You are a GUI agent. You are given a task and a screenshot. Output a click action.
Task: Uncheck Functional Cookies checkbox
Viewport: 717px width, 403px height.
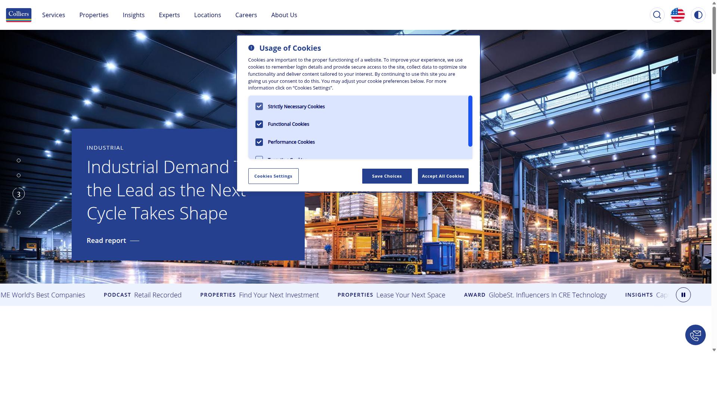(259, 124)
